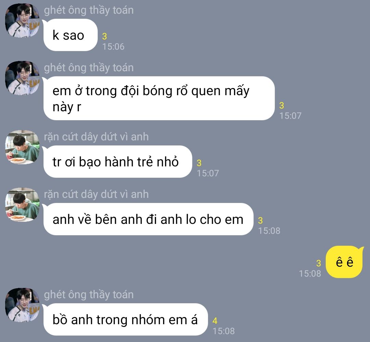Tap read count 4 beside last message
The image size is (370, 342).
coord(215,321)
